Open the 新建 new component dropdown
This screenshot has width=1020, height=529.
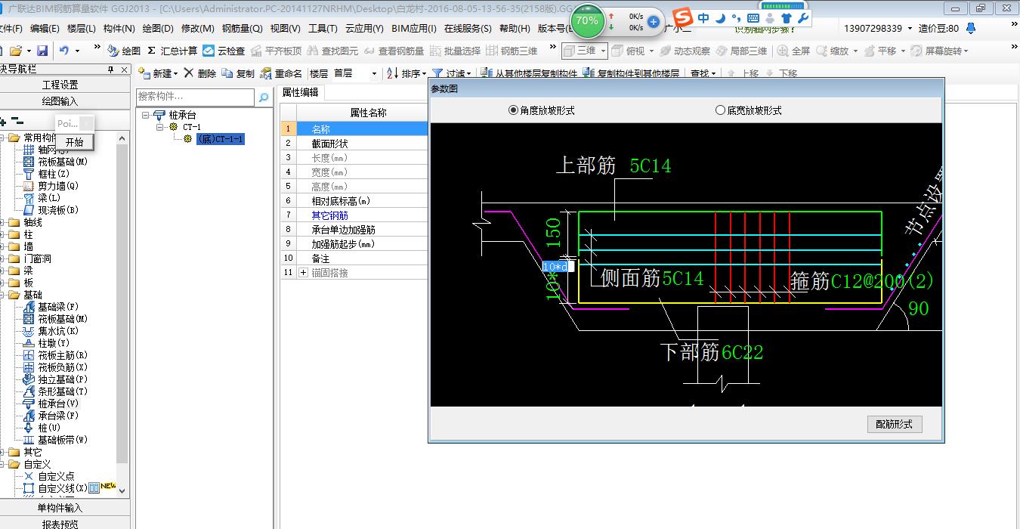tap(175, 73)
